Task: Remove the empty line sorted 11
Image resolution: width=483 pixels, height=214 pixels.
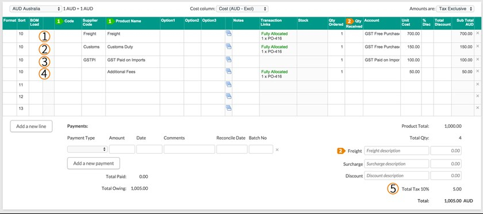Action: 478,84
